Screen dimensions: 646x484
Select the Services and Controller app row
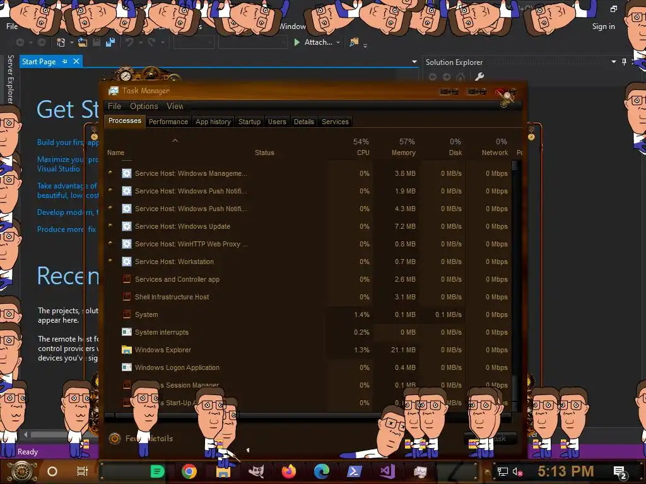[308, 279]
